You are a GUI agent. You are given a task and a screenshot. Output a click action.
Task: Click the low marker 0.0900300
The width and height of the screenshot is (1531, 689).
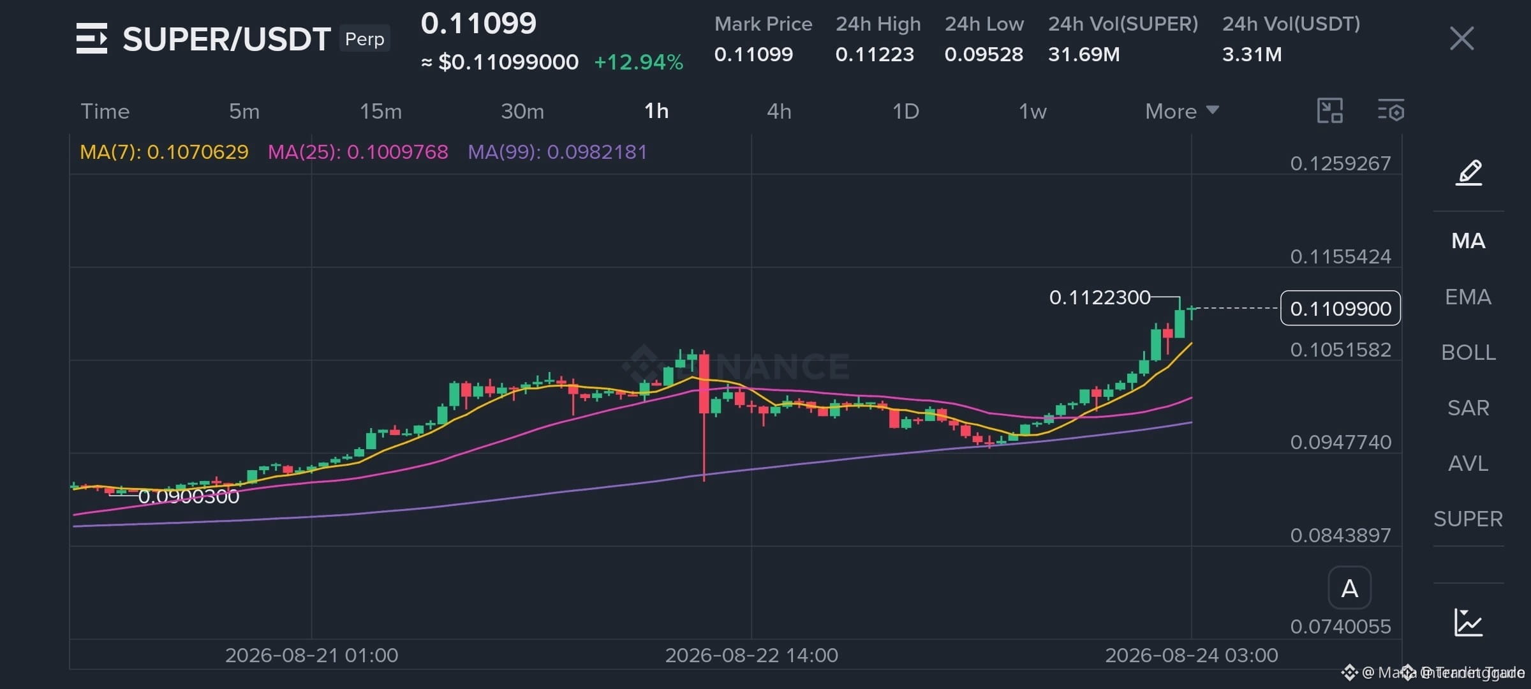coord(189,497)
